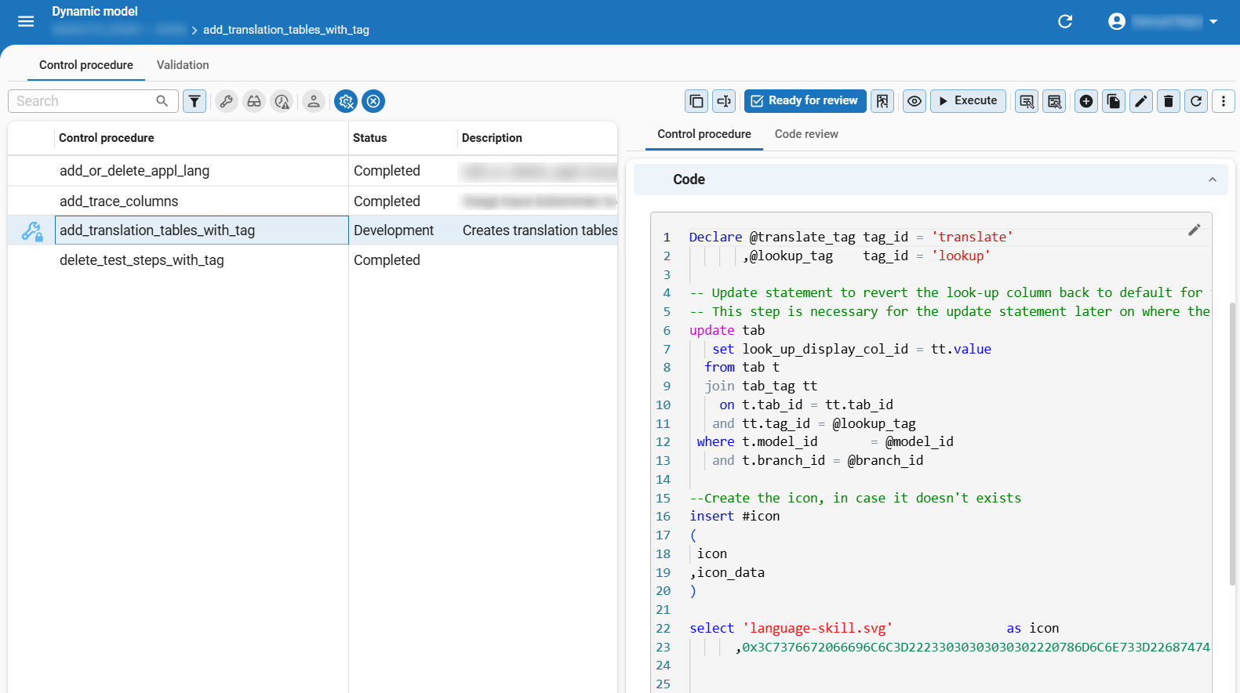This screenshot has height=693, width=1240.
Task: Delete the selected control procedure
Action: pos(1169,101)
